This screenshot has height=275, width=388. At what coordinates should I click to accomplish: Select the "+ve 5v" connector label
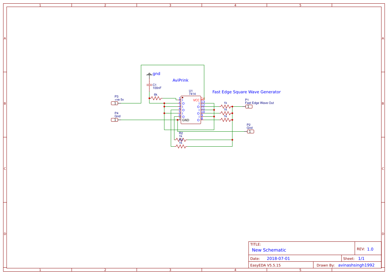[x=119, y=100]
